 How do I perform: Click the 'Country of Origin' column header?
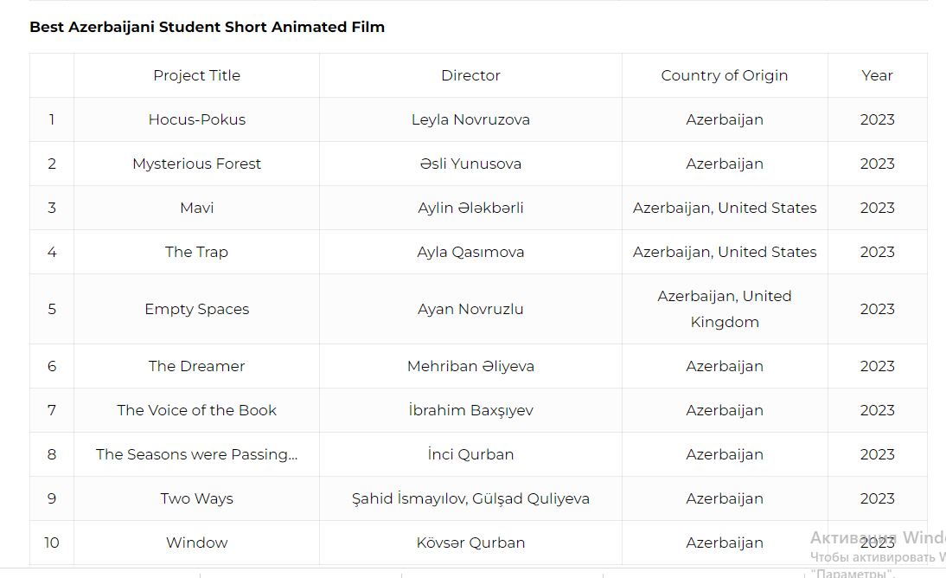[724, 75]
